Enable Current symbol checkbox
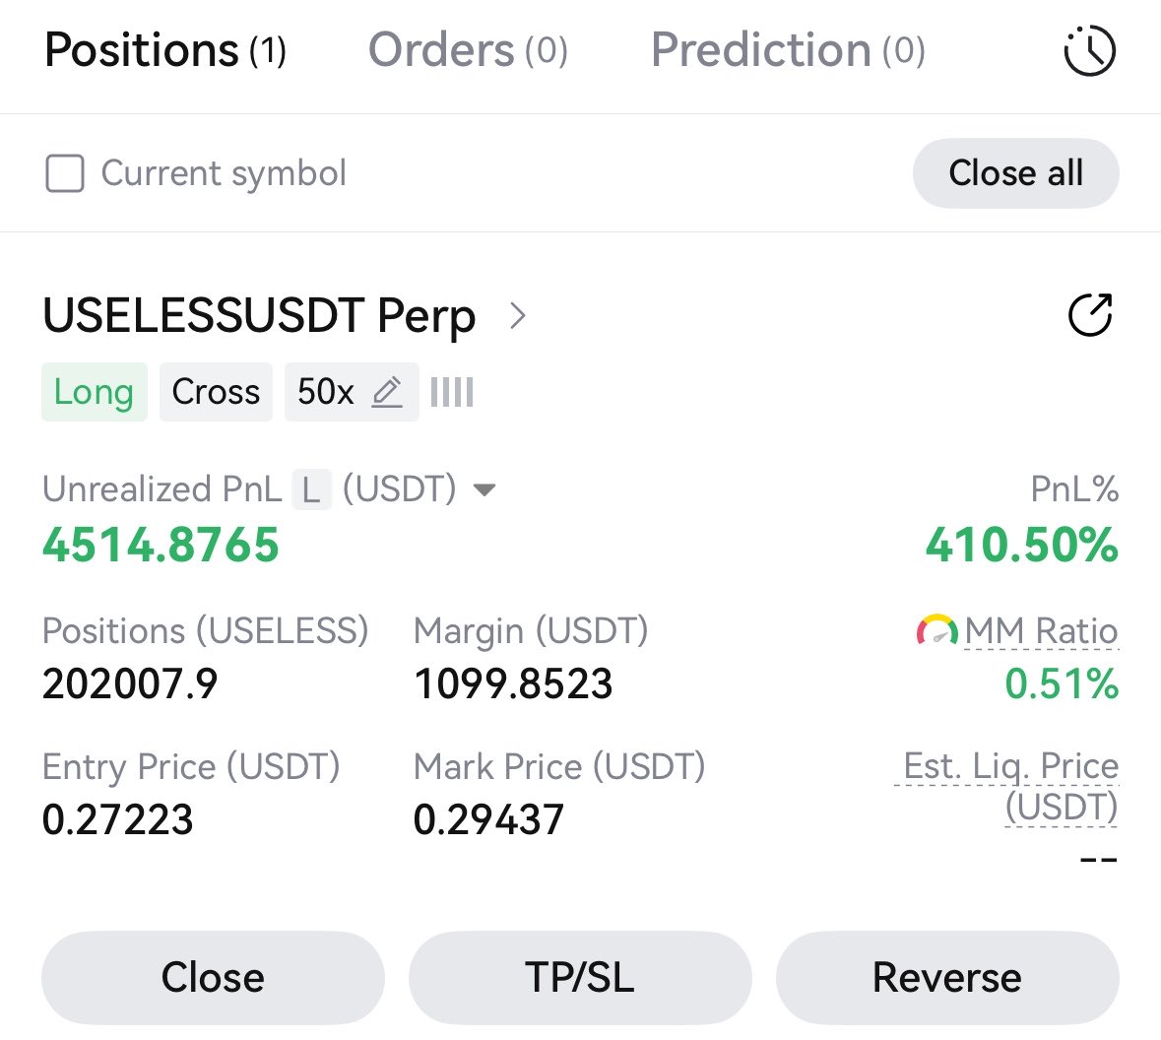The image size is (1161, 1040). 64,173
